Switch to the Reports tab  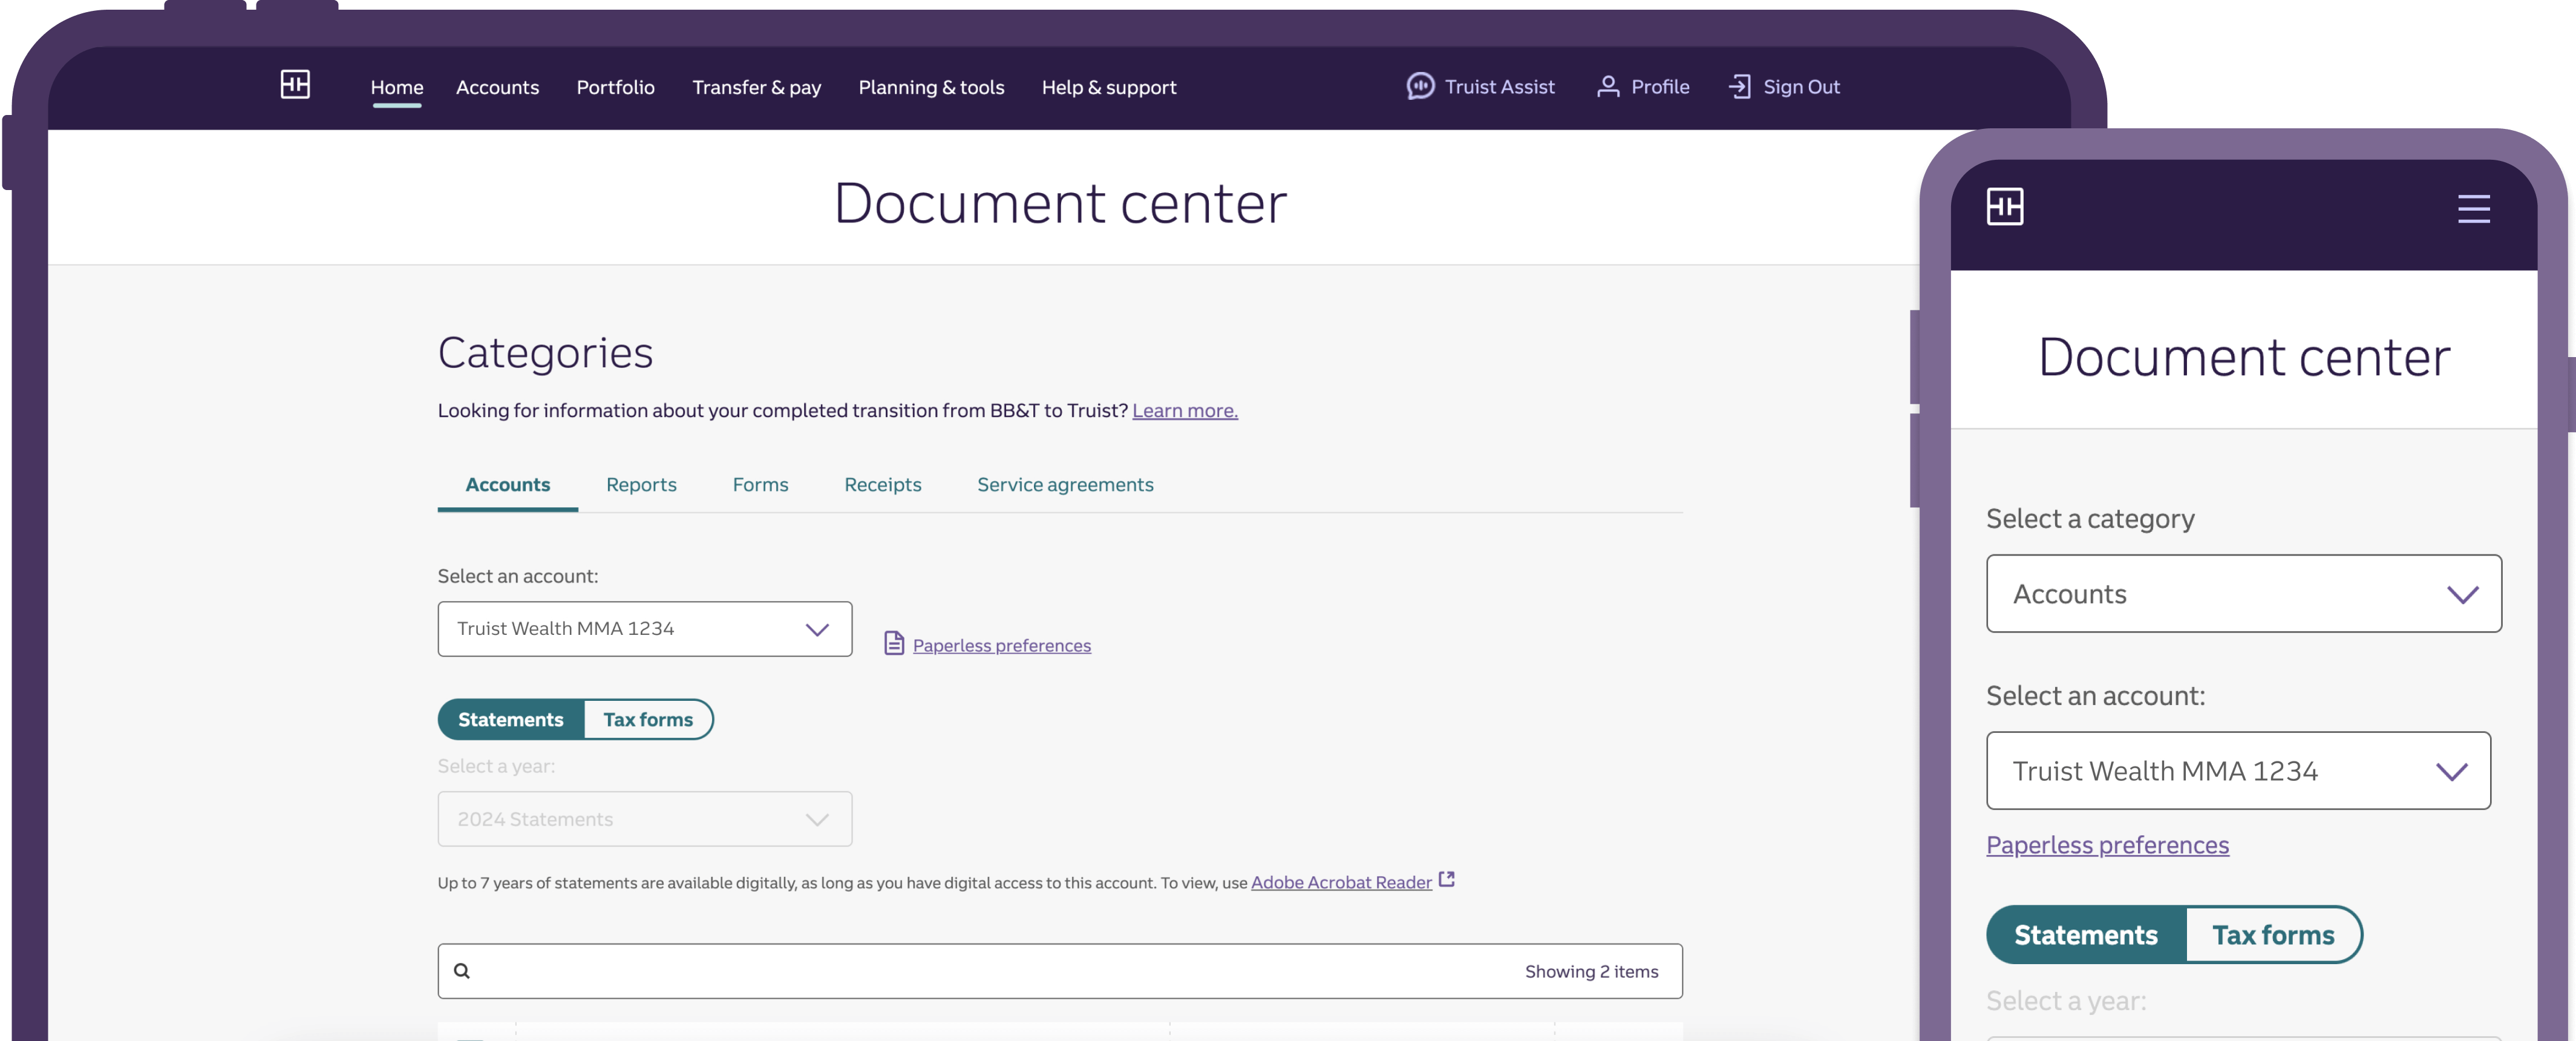click(641, 485)
